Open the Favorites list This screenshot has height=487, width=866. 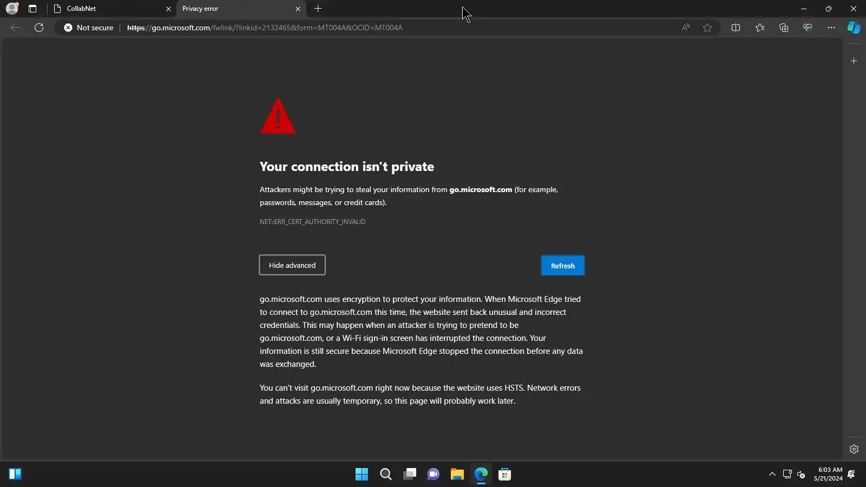760,28
